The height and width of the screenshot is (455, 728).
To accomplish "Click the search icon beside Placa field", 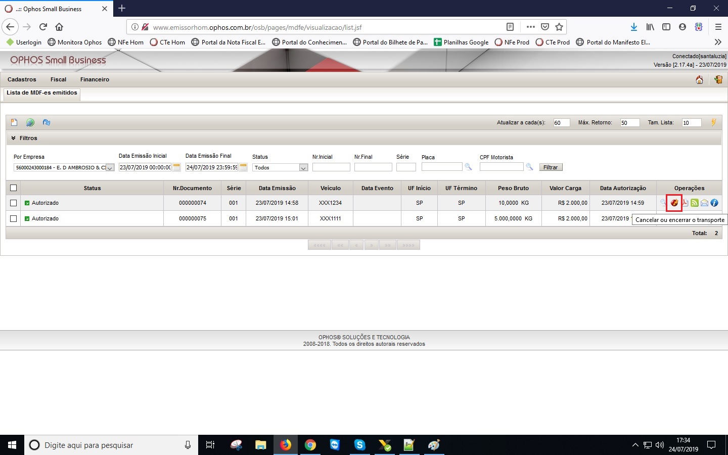I will click(468, 167).
